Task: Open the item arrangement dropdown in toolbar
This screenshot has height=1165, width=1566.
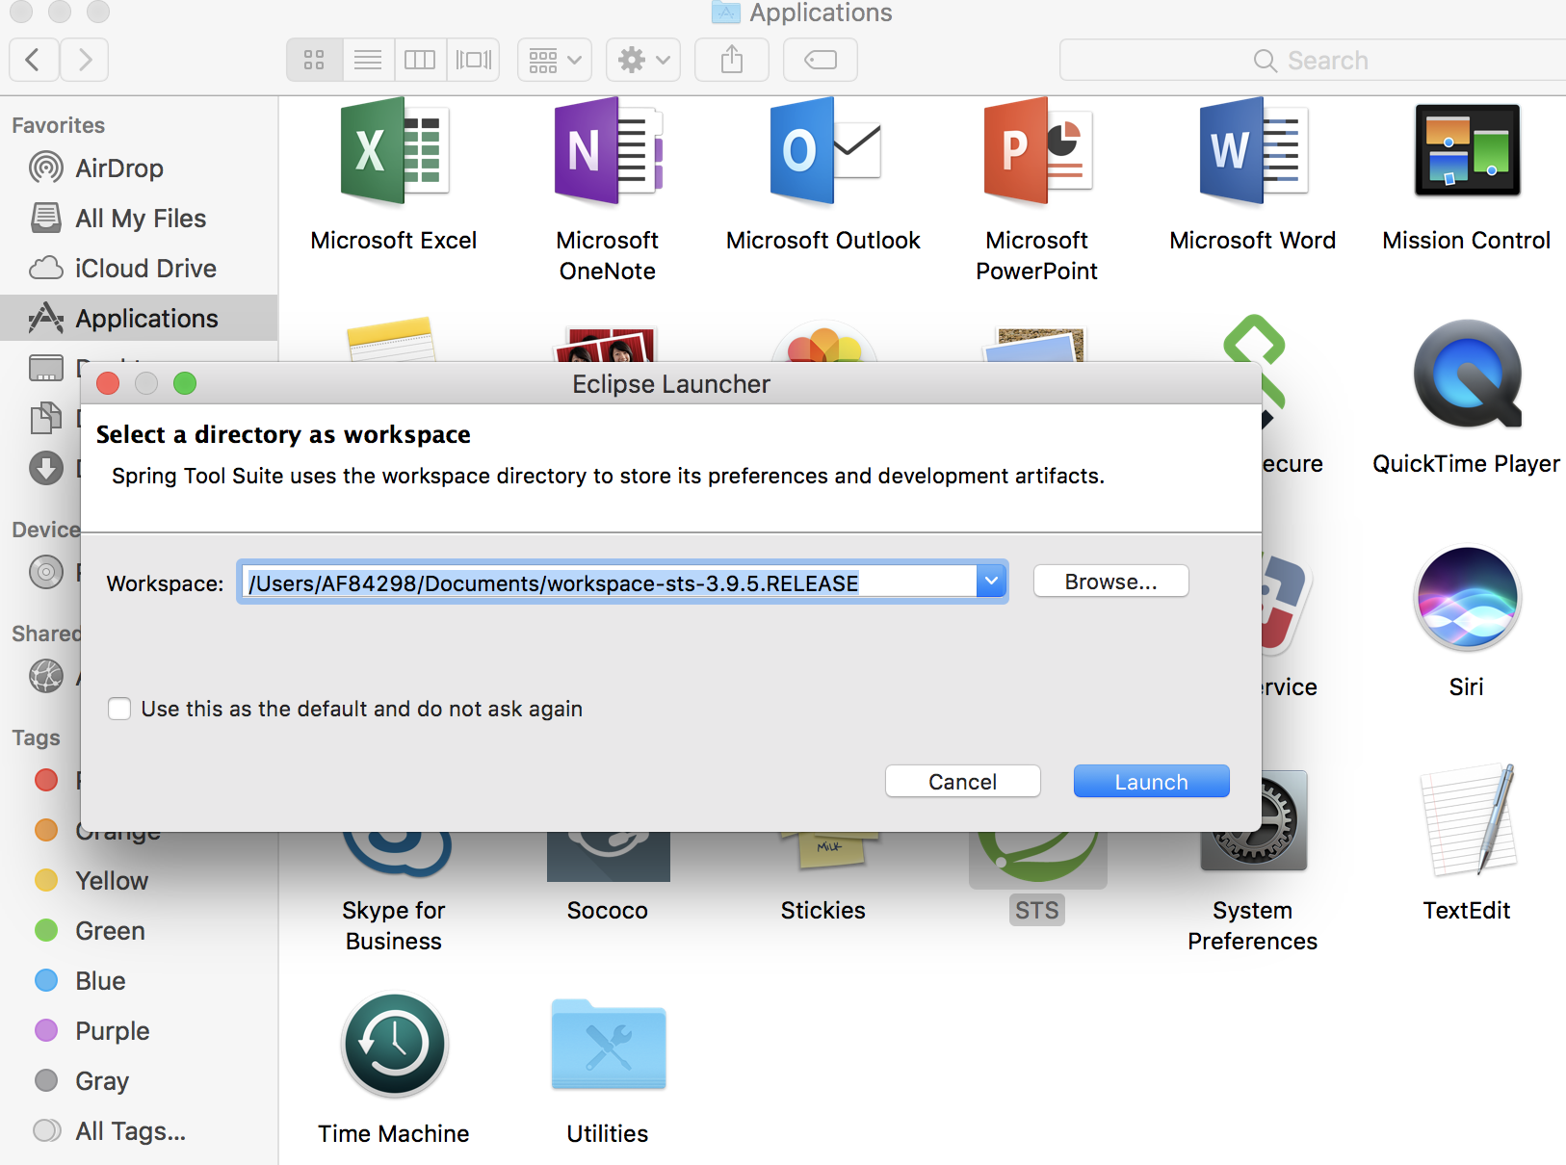Action: tap(555, 61)
